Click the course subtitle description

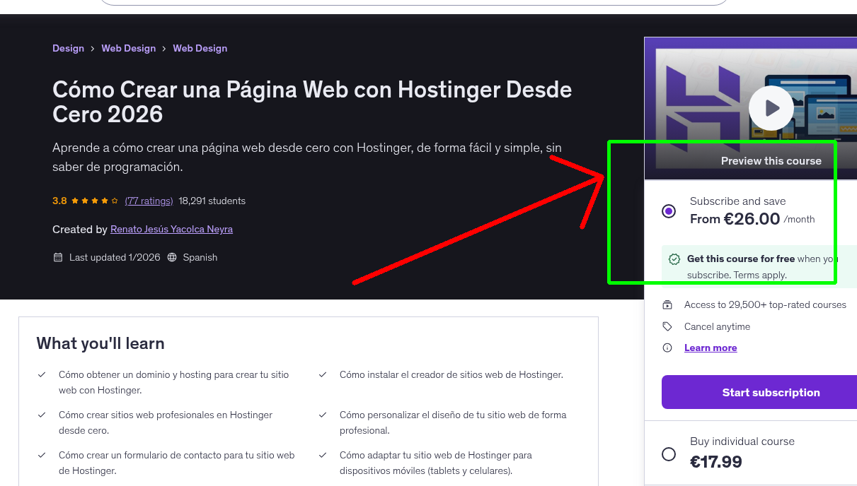pyautogui.click(x=307, y=158)
